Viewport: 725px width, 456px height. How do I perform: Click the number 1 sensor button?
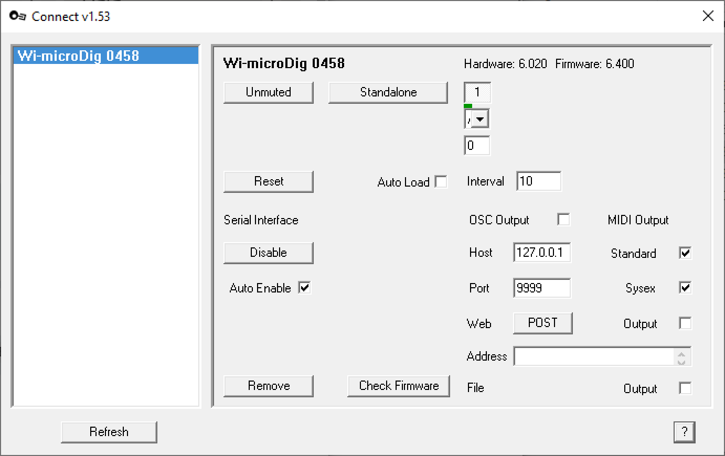(477, 93)
